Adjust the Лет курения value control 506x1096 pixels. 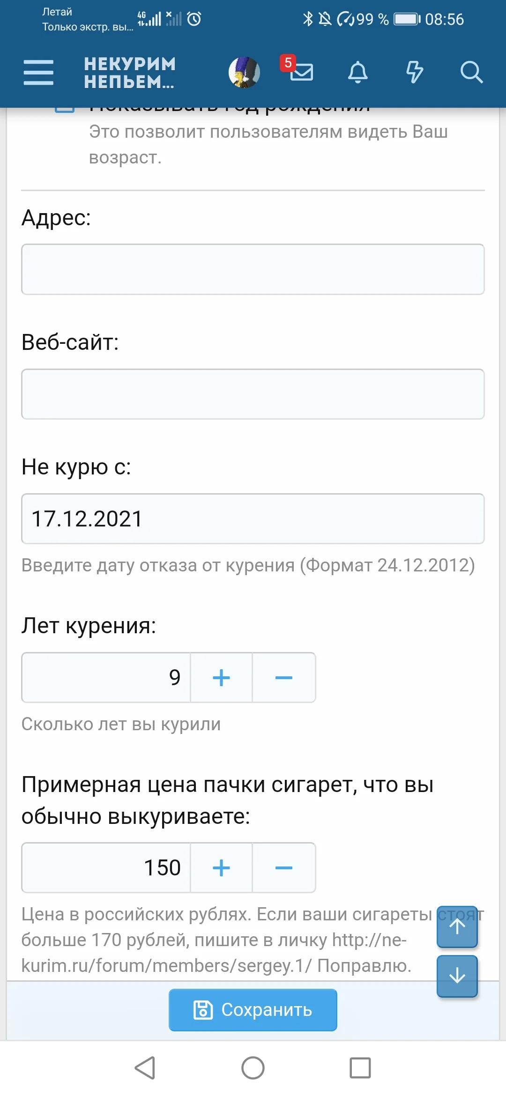coord(105,677)
